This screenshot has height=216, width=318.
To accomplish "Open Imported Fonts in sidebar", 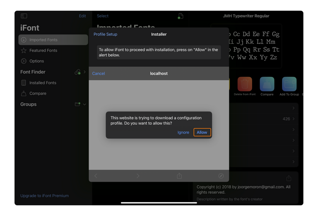I will [x=53, y=40].
